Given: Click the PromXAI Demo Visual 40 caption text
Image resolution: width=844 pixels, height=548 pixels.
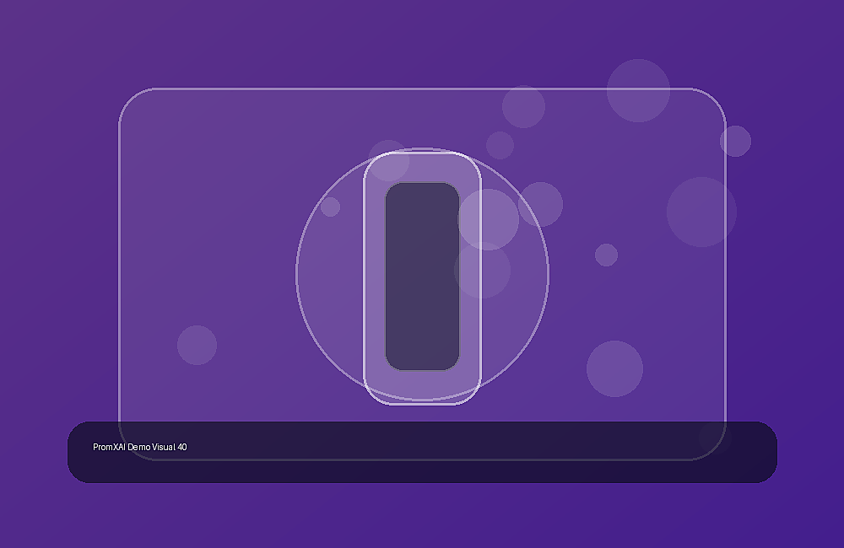Looking at the screenshot, I should point(140,447).
